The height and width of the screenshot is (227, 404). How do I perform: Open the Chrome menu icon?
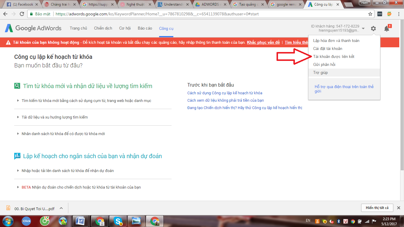398,14
